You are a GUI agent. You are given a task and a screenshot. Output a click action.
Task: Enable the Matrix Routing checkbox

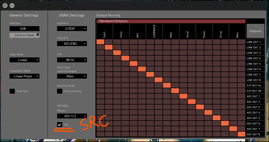(x=60, y=91)
